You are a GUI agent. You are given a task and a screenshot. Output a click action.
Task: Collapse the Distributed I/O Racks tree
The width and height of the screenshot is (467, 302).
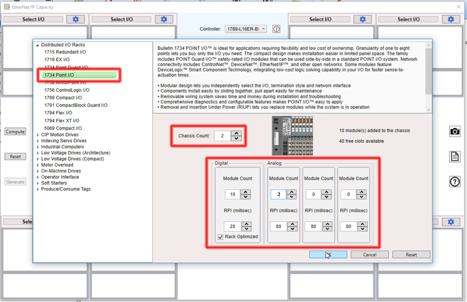[x=38, y=45]
